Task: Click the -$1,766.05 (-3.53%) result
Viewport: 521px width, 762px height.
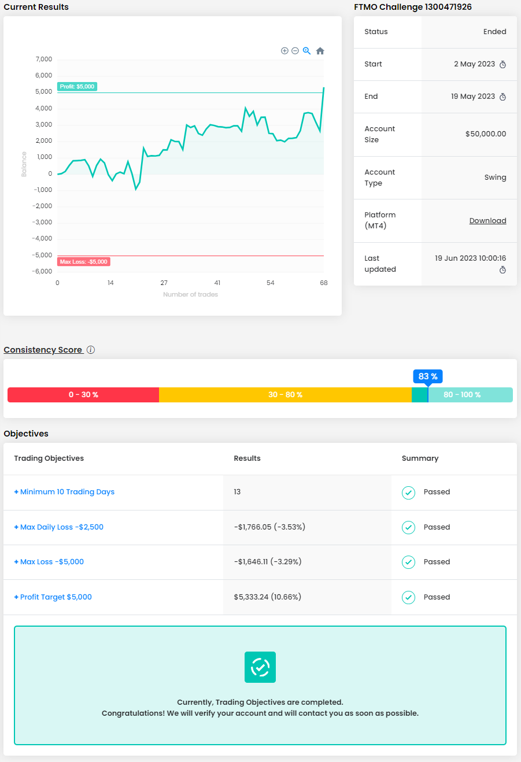Action: point(269,527)
